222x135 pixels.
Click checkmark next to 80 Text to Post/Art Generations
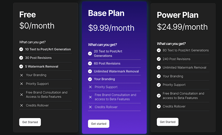tap(159, 50)
